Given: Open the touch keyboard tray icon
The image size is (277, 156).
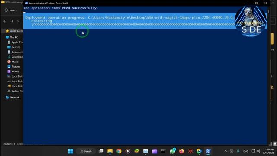Looking at the screenshot, I should click(232, 151).
